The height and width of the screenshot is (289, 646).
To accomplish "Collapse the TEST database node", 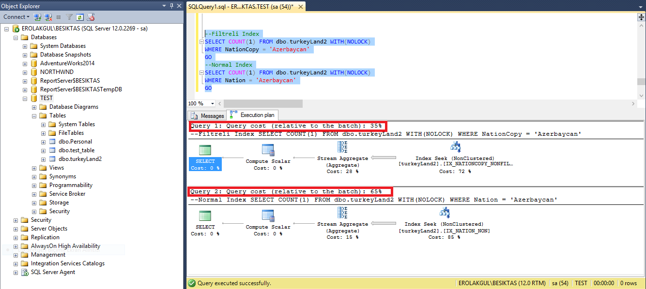I will [25, 98].
